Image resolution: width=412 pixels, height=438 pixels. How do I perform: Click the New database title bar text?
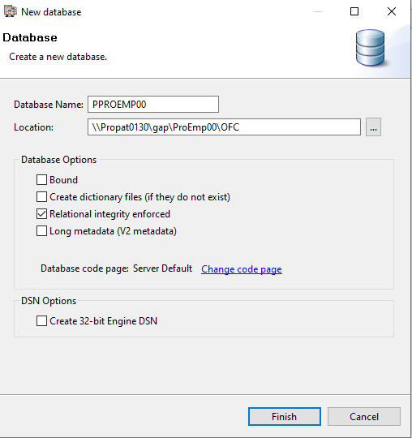coord(51,12)
